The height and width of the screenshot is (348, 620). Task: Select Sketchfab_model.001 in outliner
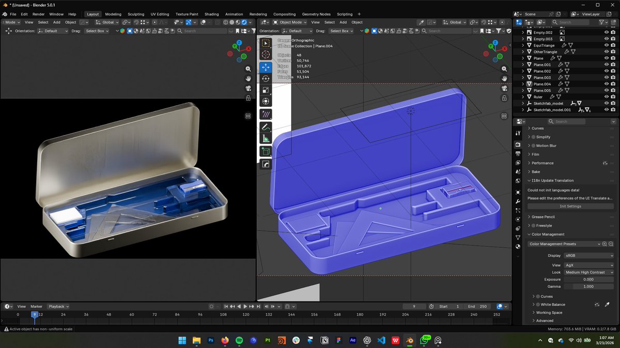(x=552, y=110)
